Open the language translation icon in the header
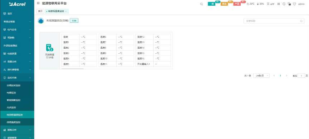The width and height of the screenshot is (309, 139). (x=289, y=4)
